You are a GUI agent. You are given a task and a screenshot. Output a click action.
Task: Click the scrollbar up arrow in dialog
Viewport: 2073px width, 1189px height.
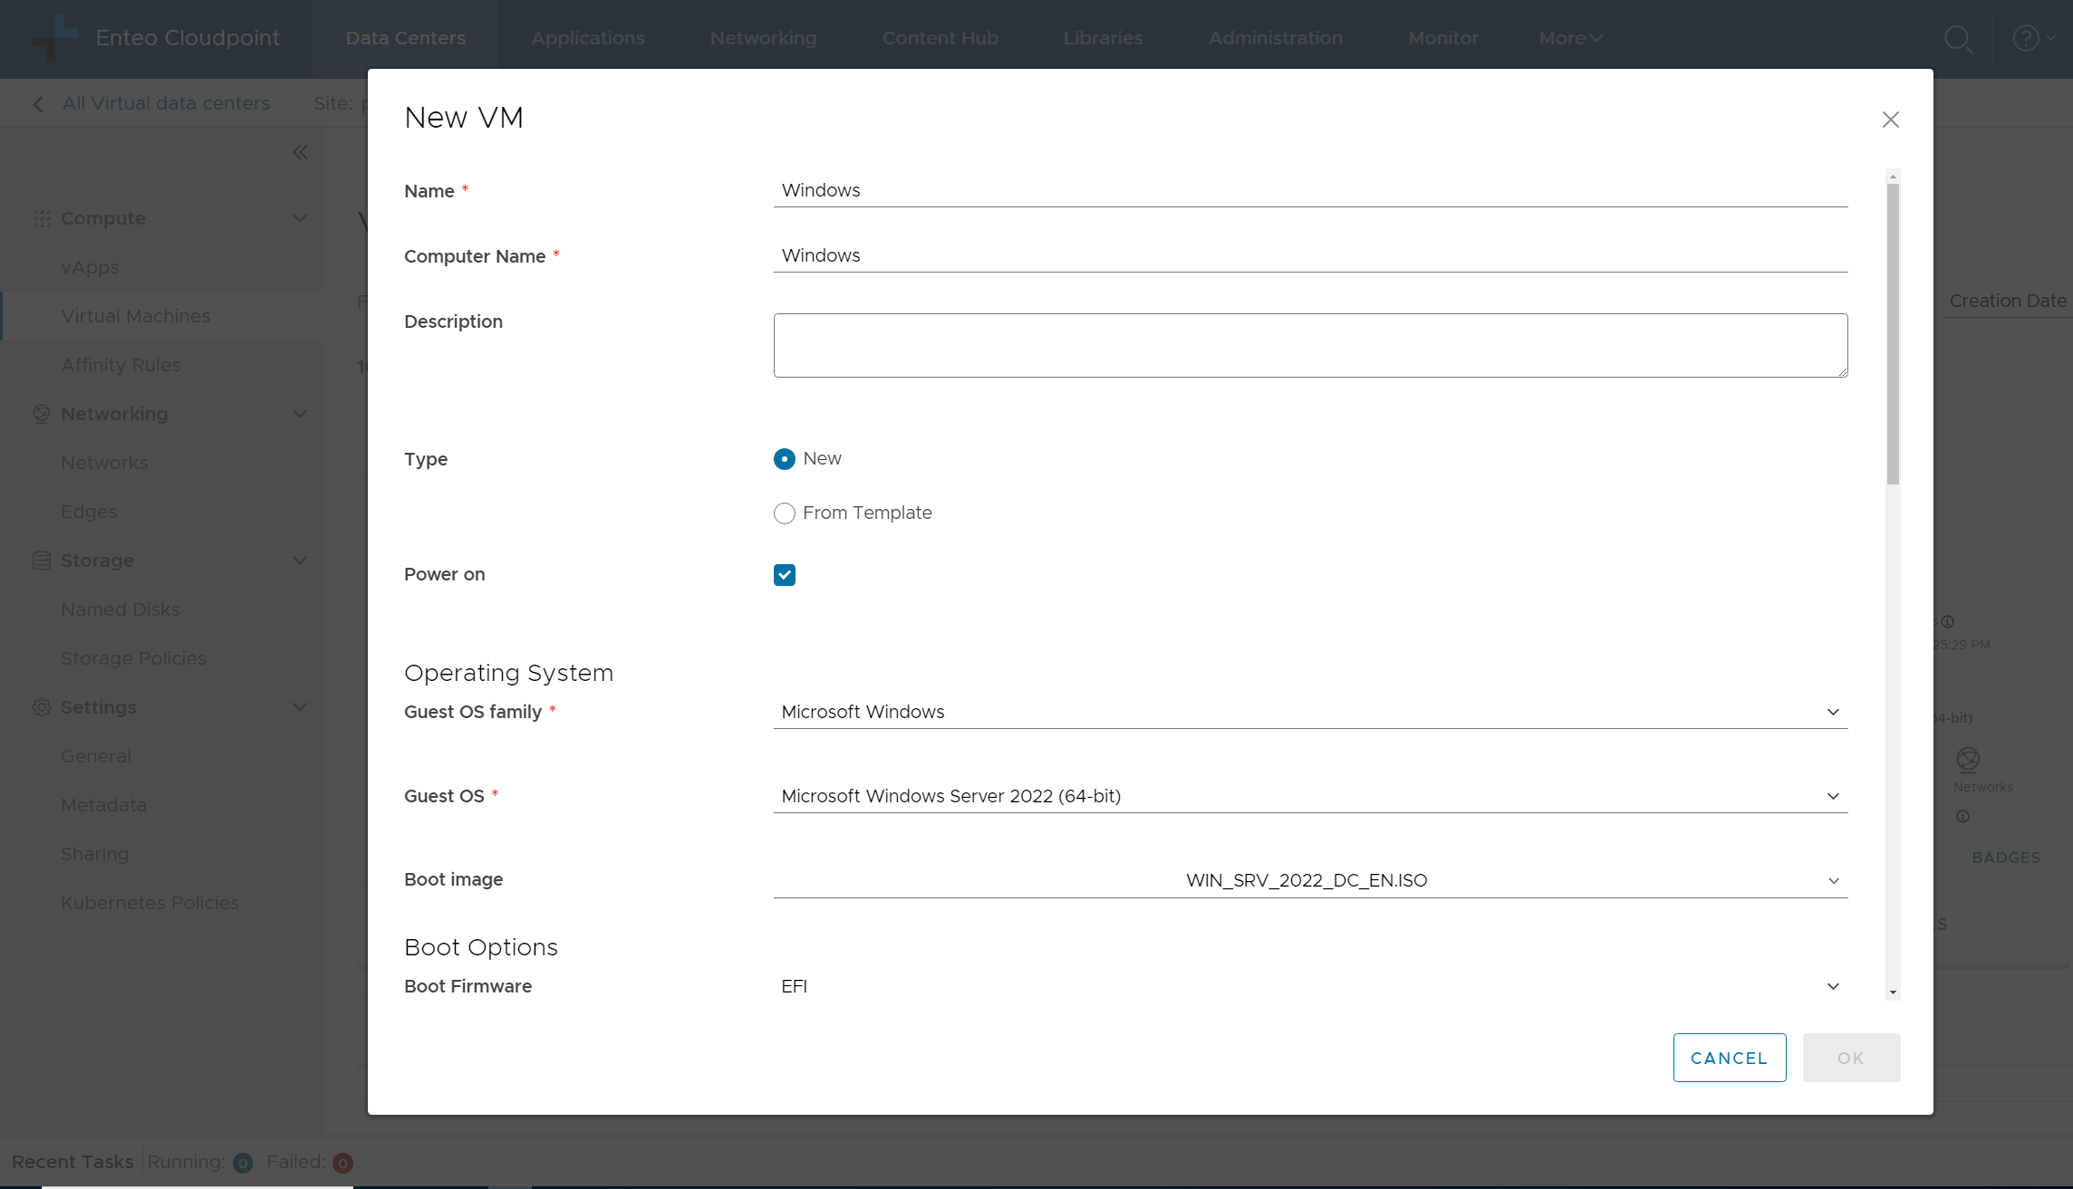pos(1893,177)
